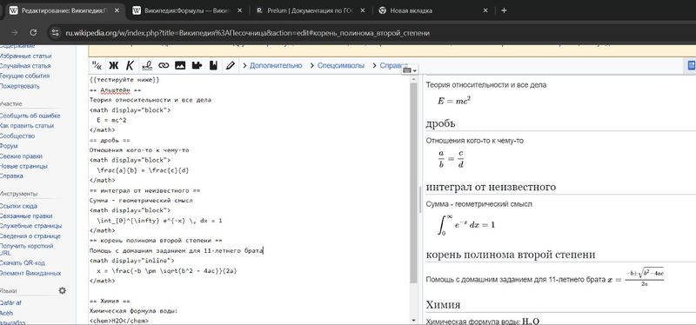Open language settings gear icon
The height and width of the screenshot is (325, 696).
tap(63, 291)
